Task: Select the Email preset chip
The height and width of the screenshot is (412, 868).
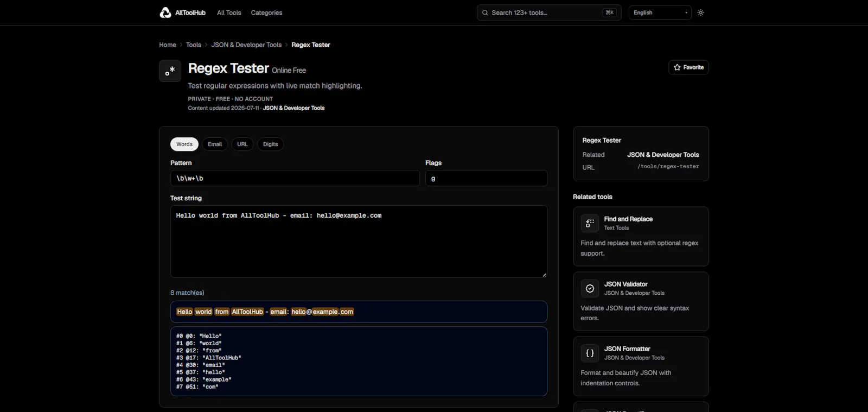Action: coord(215,144)
